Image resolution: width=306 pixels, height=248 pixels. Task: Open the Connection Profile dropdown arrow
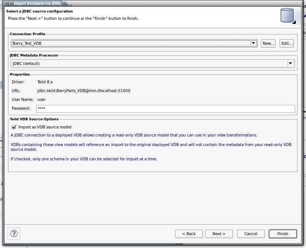(253, 43)
